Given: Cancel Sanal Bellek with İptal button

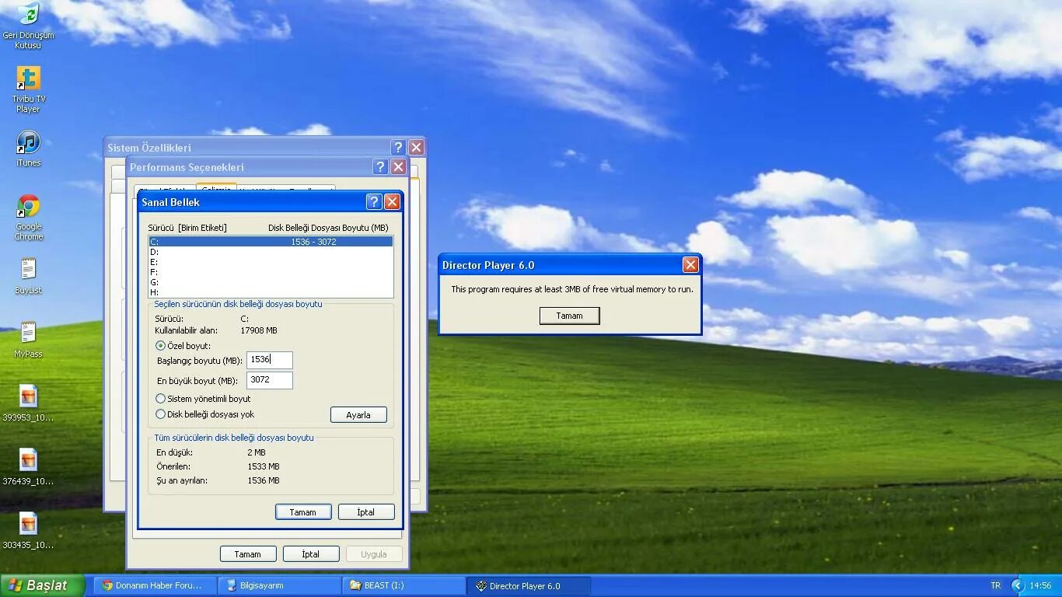Looking at the screenshot, I should (366, 512).
